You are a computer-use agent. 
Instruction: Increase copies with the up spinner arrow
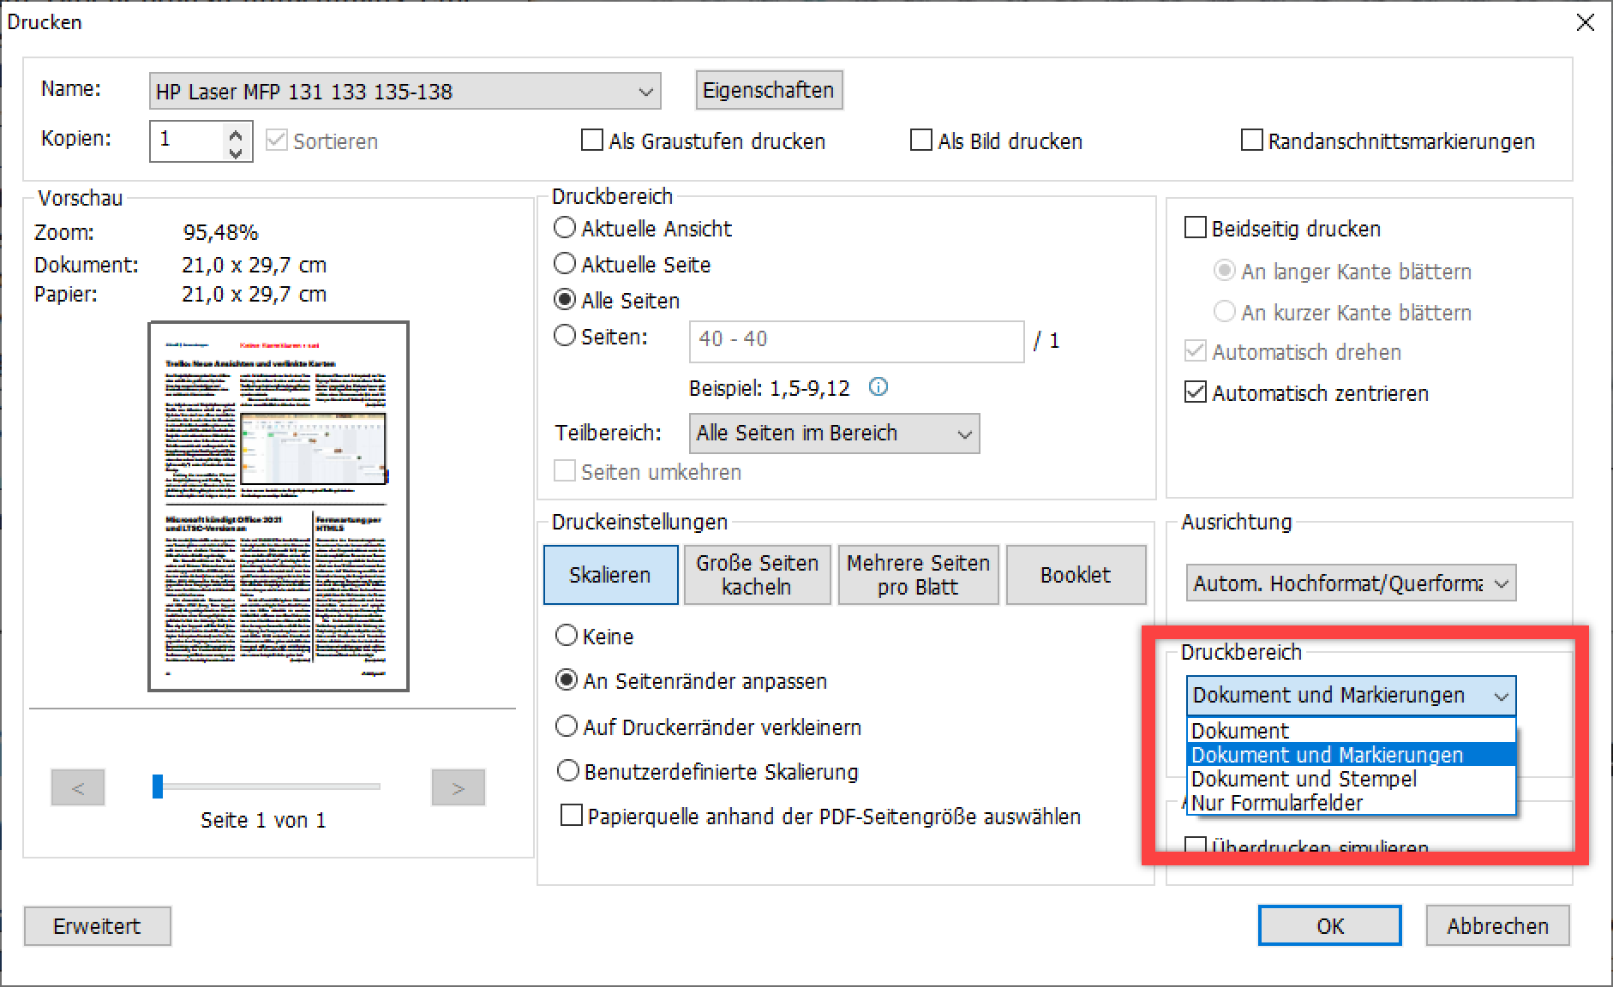coord(236,132)
